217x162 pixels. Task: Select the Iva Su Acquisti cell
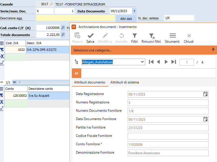[49, 96]
